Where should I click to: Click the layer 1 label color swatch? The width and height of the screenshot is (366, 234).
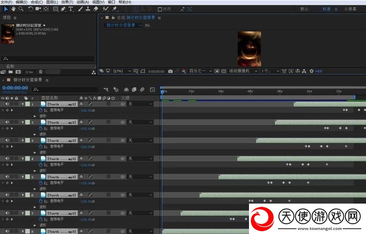click(x=28, y=104)
